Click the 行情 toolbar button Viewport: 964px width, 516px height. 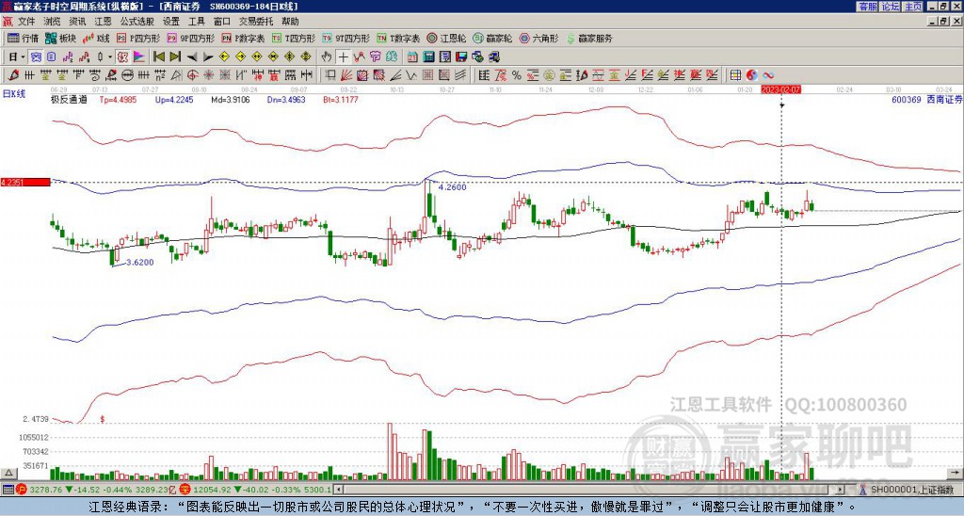[23, 38]
